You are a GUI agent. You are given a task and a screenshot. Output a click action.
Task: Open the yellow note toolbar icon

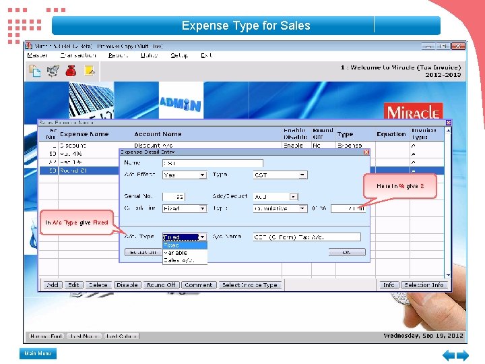pos(90,71)
